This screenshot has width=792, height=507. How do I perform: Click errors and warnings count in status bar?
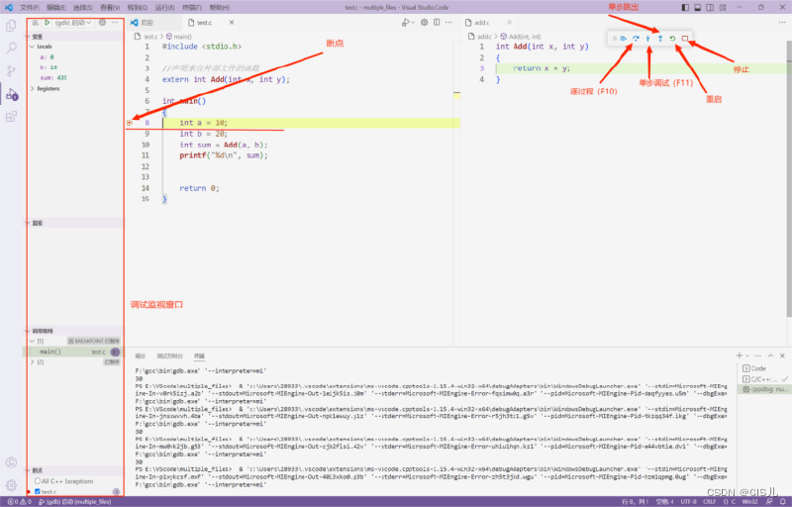tap(19, 501)
